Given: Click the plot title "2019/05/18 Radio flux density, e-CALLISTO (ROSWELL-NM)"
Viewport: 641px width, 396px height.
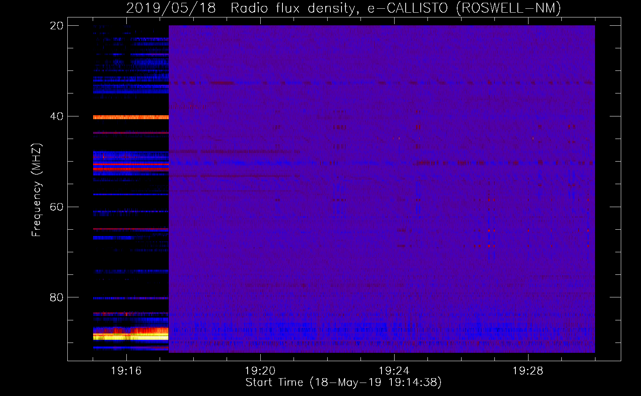Looking at the screenshot, I should (343, 8).
